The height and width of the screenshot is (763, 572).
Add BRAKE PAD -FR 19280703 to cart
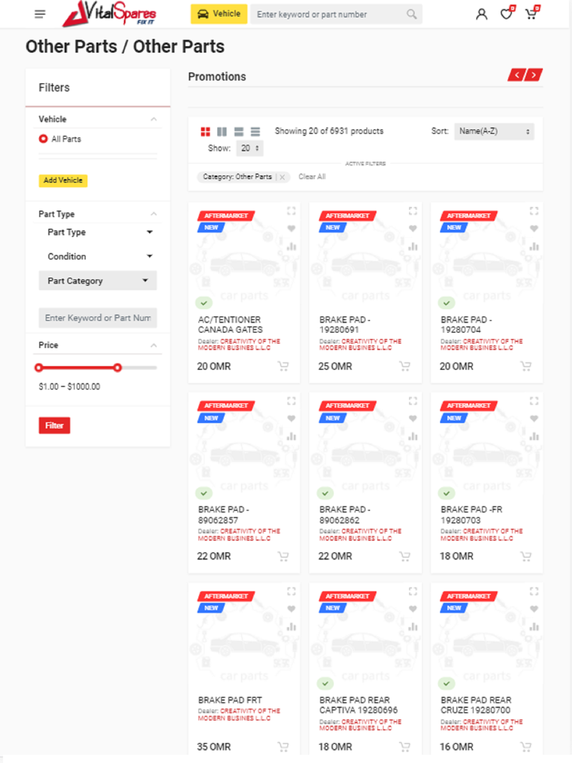[526, 556]
